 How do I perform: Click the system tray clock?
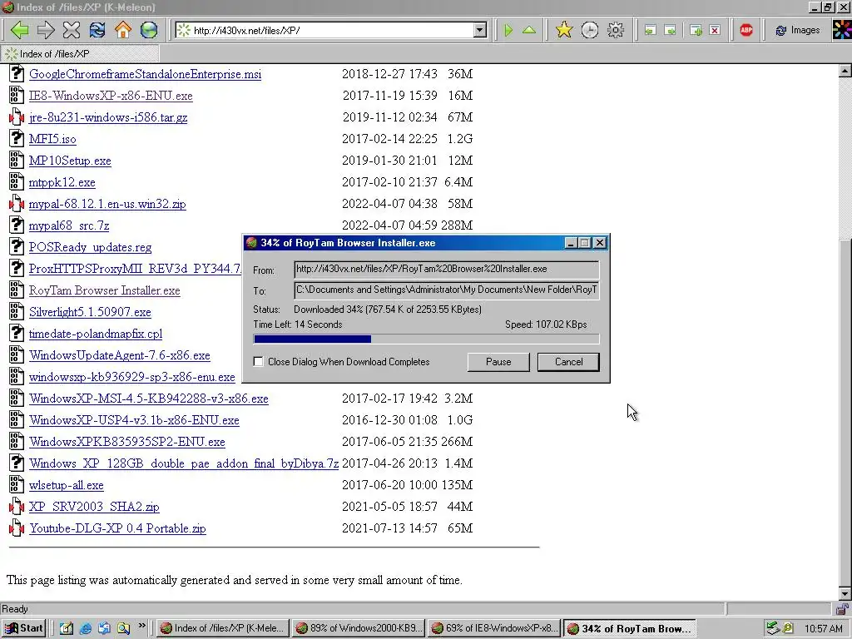click(823, 629)
